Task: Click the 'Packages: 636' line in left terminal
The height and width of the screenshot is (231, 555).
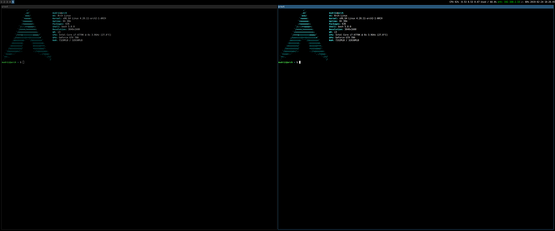Action: pyautogui.click(x=61, y=24)
